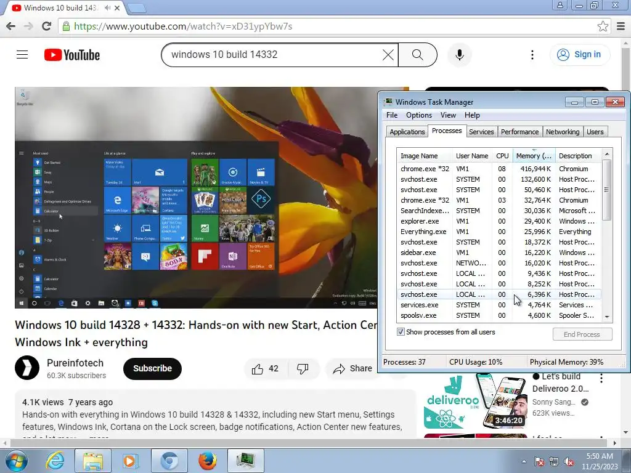Click the browser forward arrow
The image size is (631, 473).
point(28,26)
